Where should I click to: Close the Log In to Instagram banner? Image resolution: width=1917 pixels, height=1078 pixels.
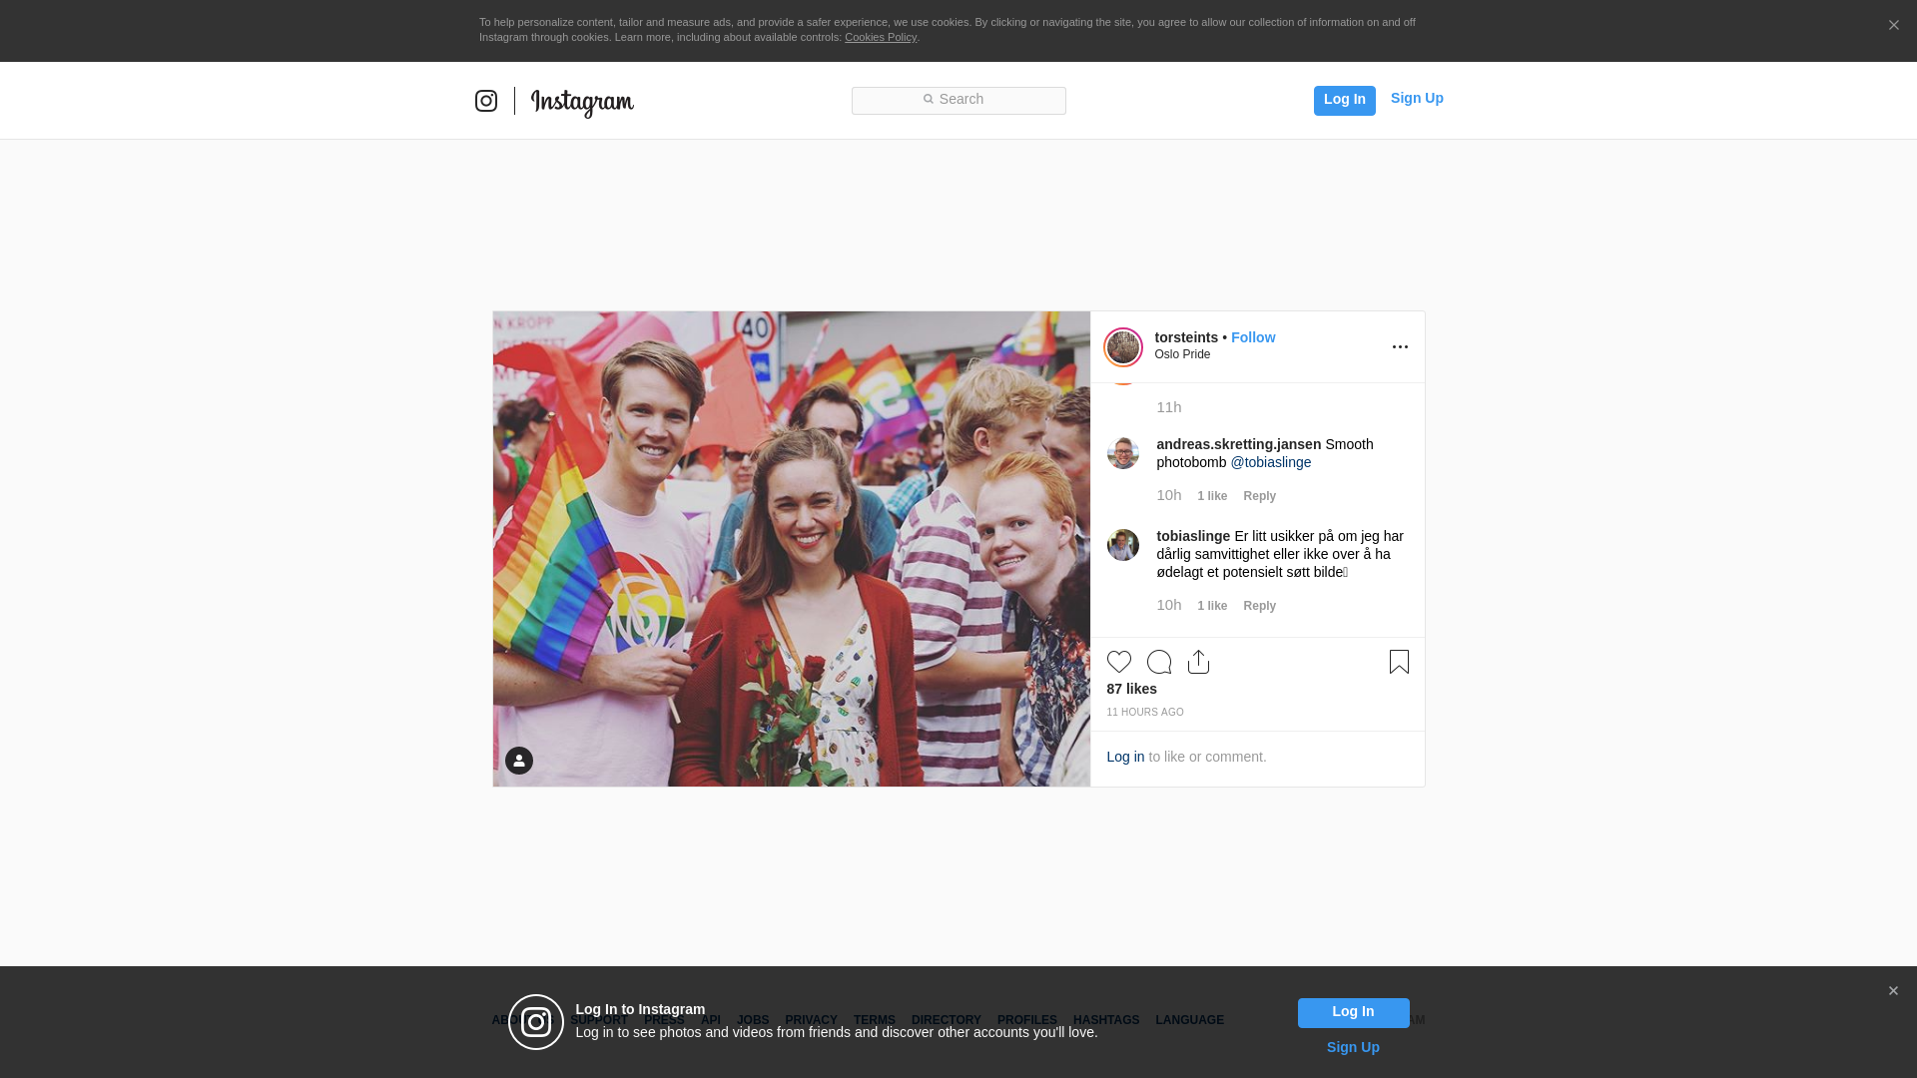point(1893,991)
